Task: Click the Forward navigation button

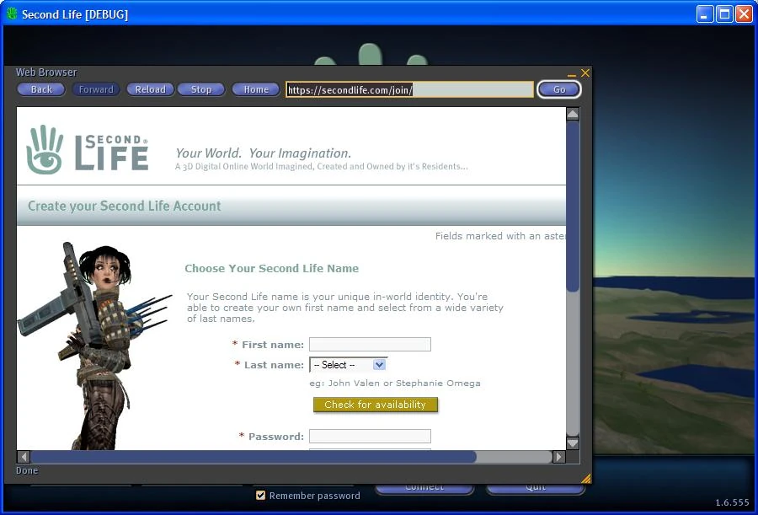Action: point(96,89)
